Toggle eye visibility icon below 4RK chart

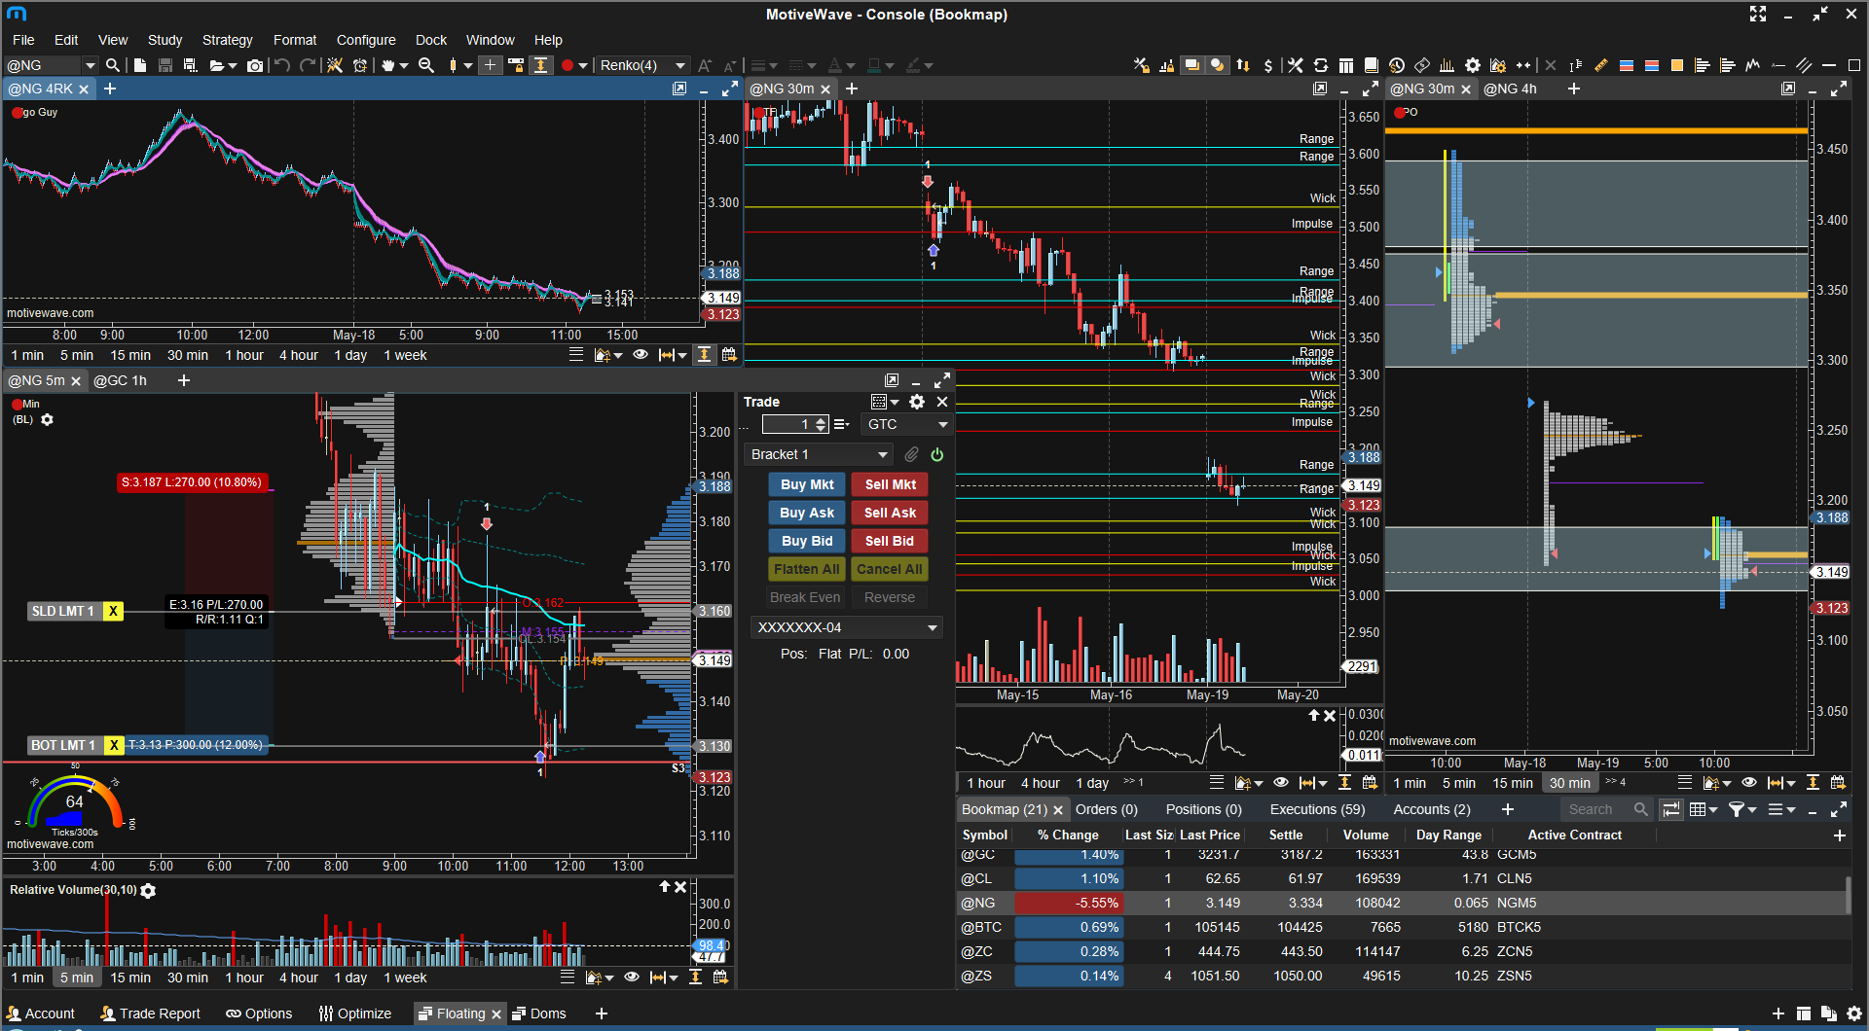click(641, 355)
